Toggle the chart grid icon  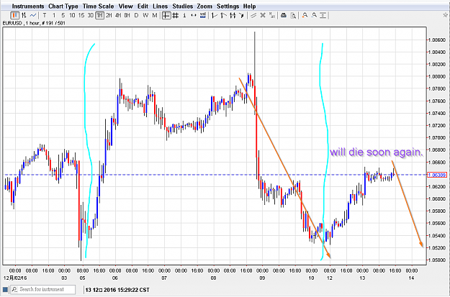coord(176,15)
